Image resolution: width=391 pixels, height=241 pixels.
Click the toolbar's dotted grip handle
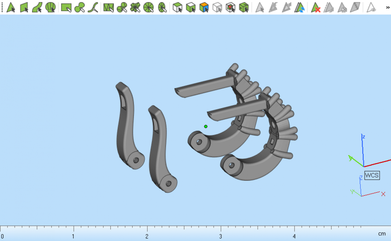[x=2, y=7]
